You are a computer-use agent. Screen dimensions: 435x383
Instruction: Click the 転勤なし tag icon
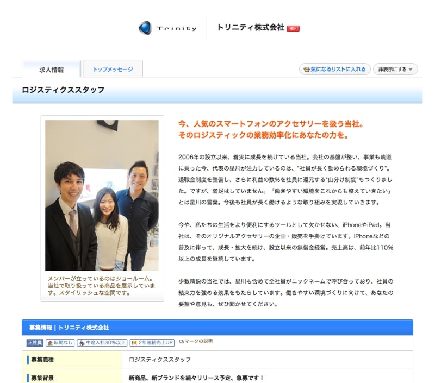[x=50, y=343]
